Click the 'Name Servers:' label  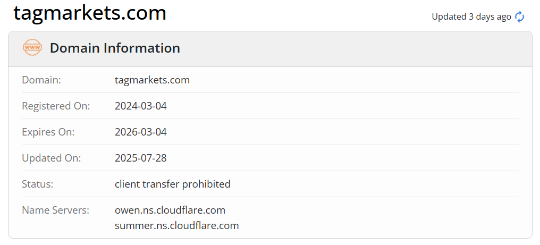click(55, 210)
